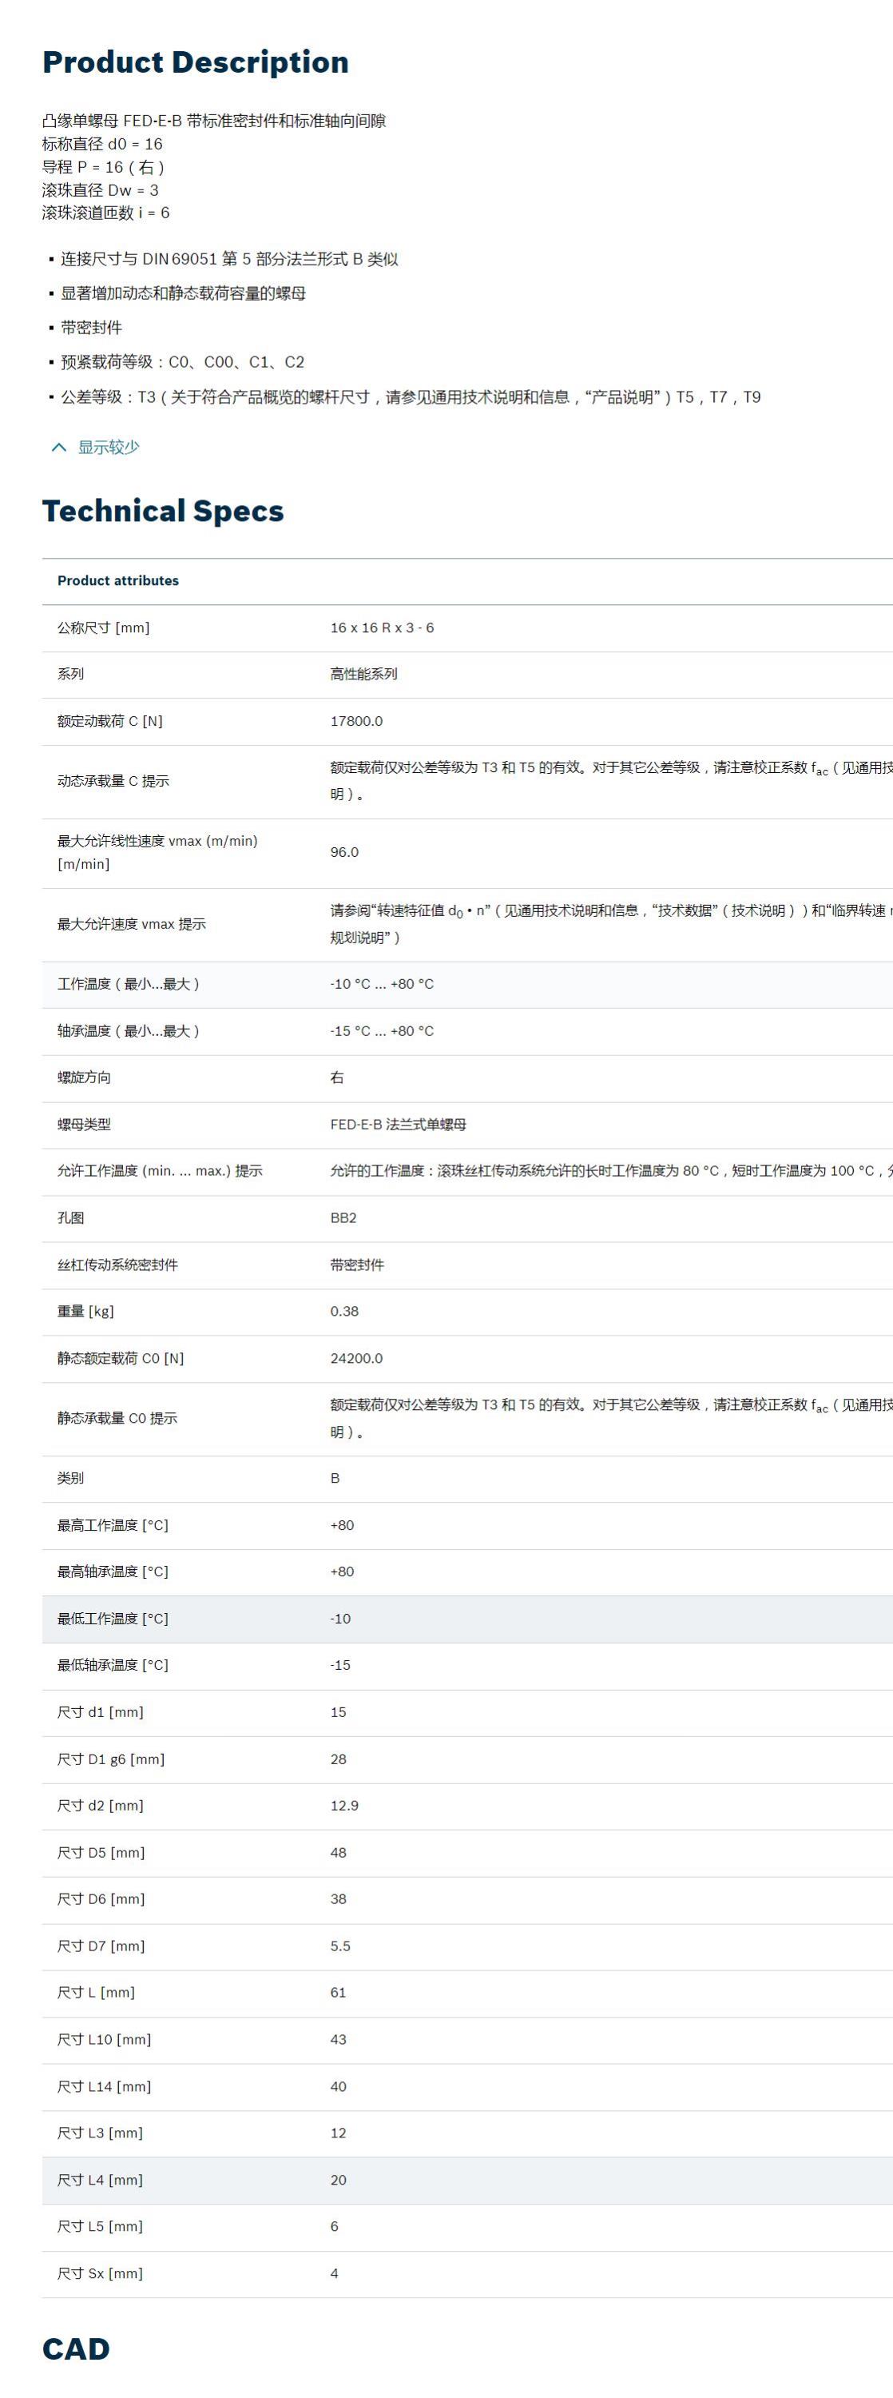
Task: Click value 16 x 16 R x 3 - 6
Action: [381, 627]
